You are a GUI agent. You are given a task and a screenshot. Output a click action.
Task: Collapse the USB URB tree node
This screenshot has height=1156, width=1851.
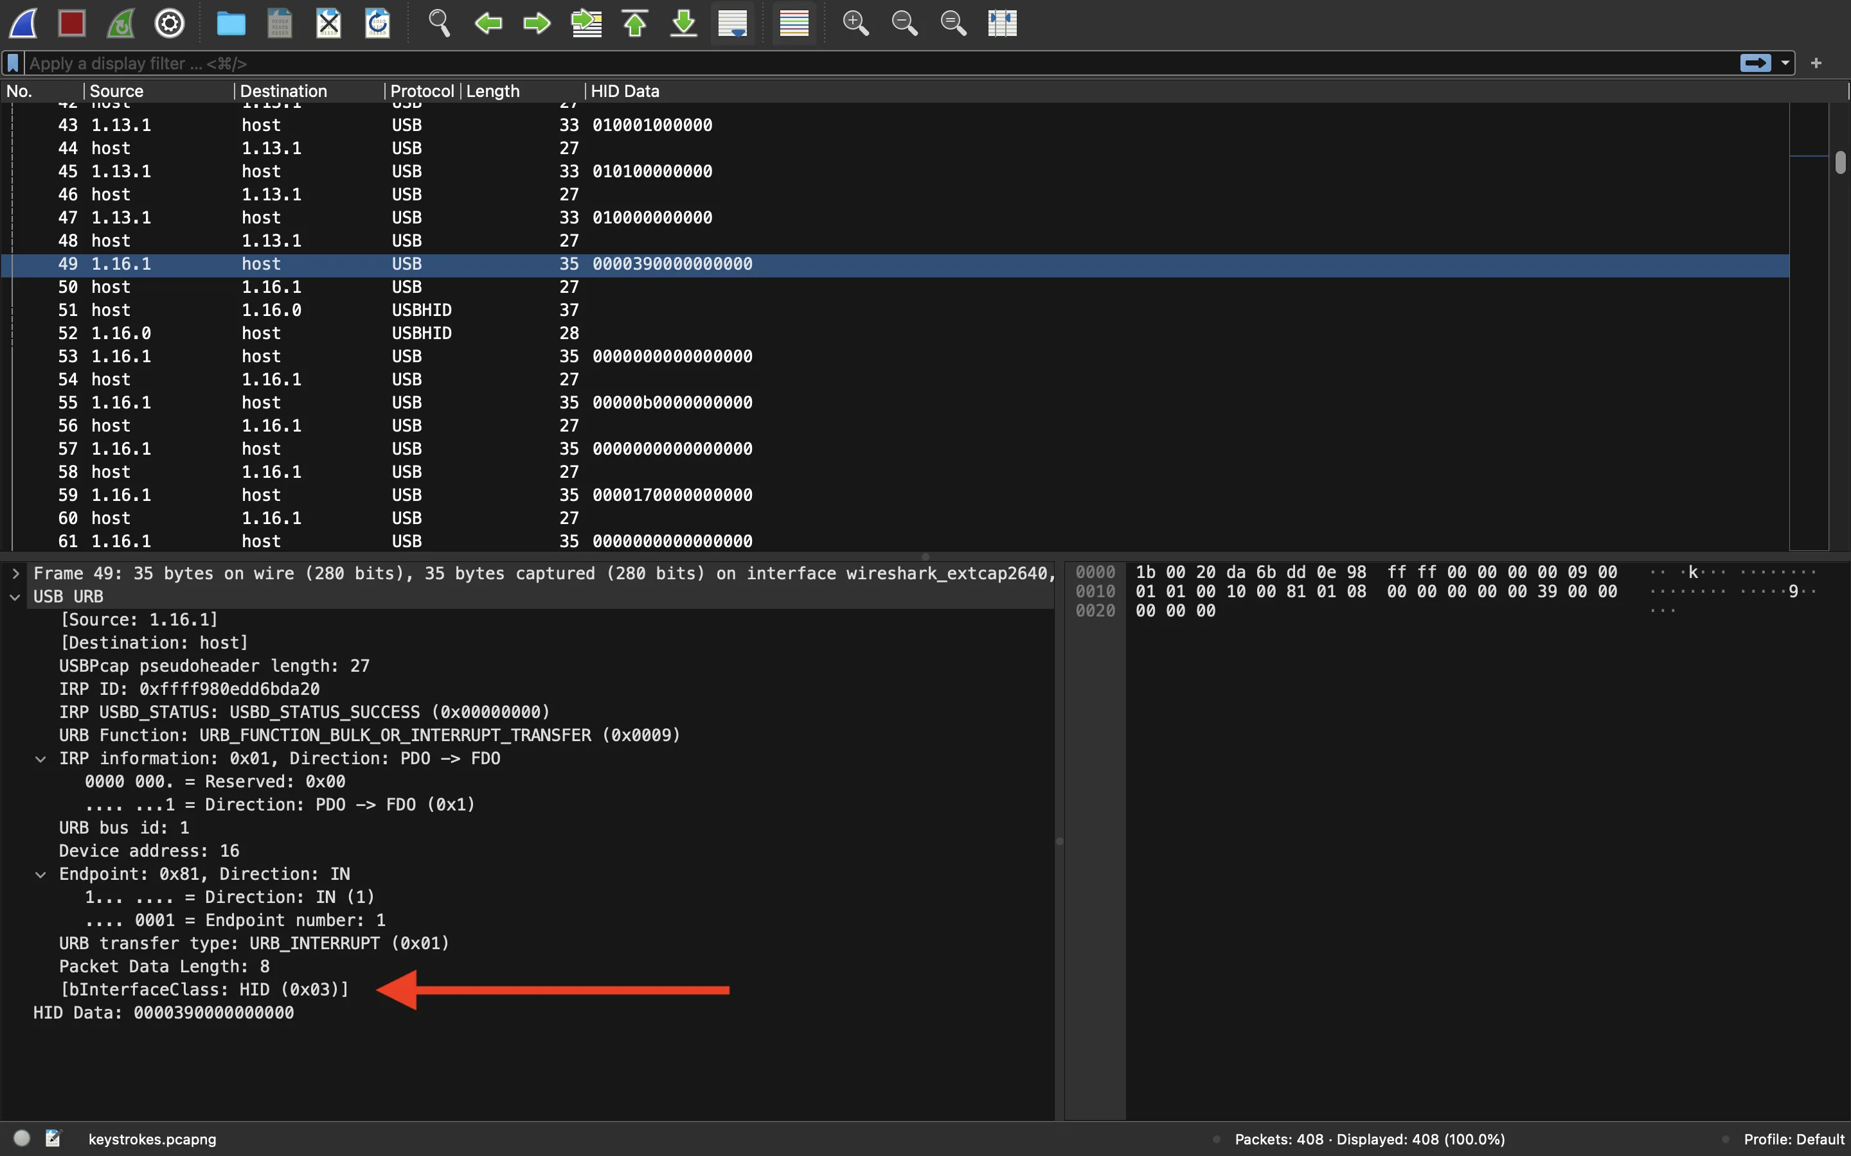coord(15,597)
